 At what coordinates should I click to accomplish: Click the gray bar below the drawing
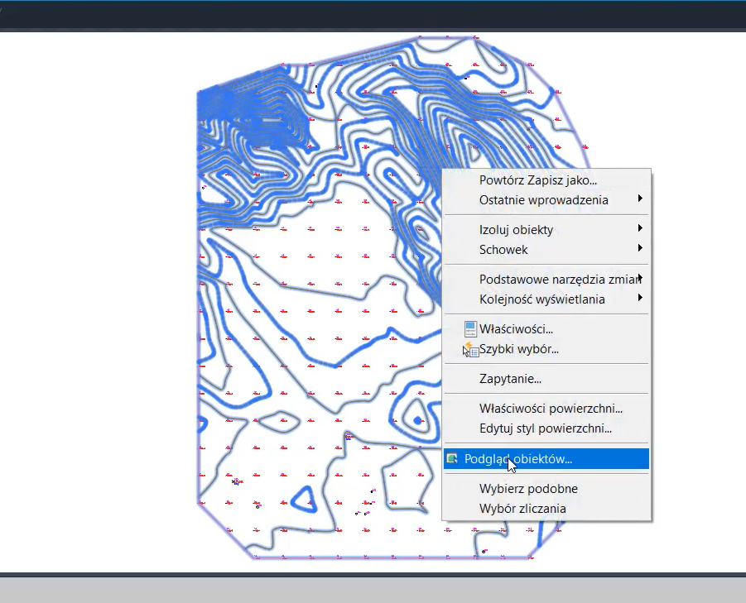tap(373, 589)
